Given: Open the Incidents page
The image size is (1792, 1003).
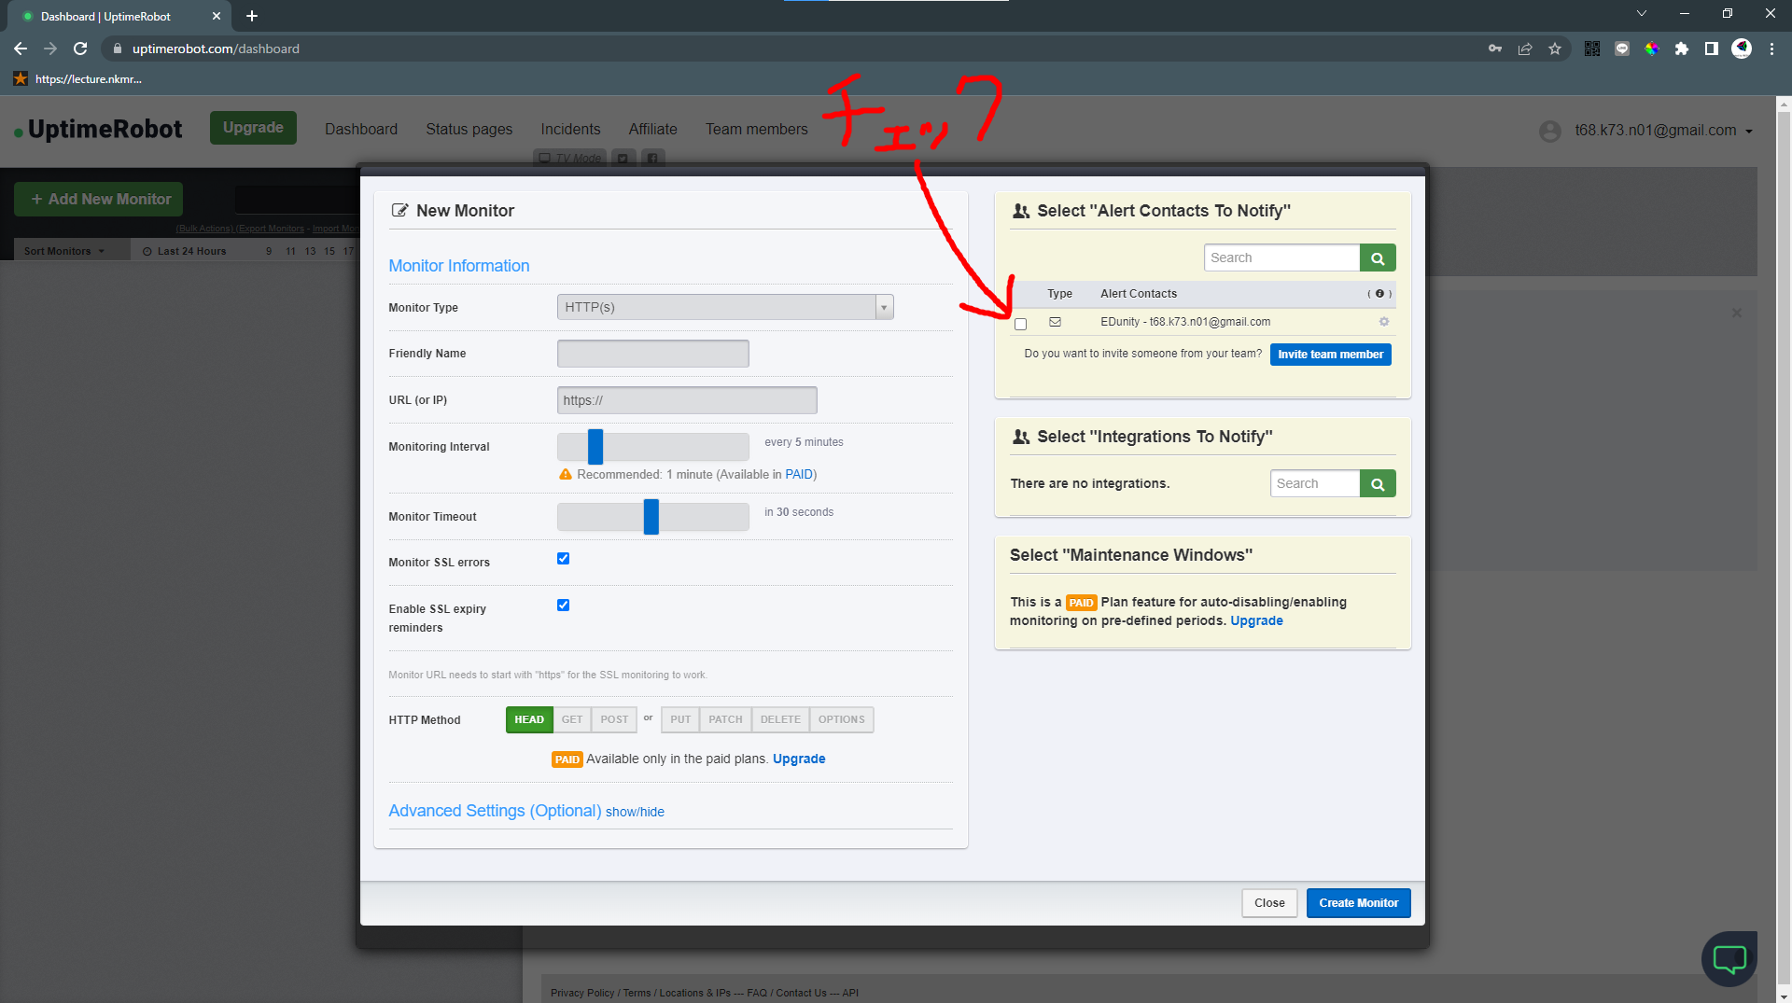Looking at the screenshot, I should (570, 129).
